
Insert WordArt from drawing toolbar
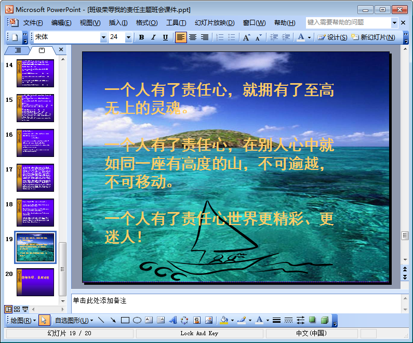coord(173,320)
